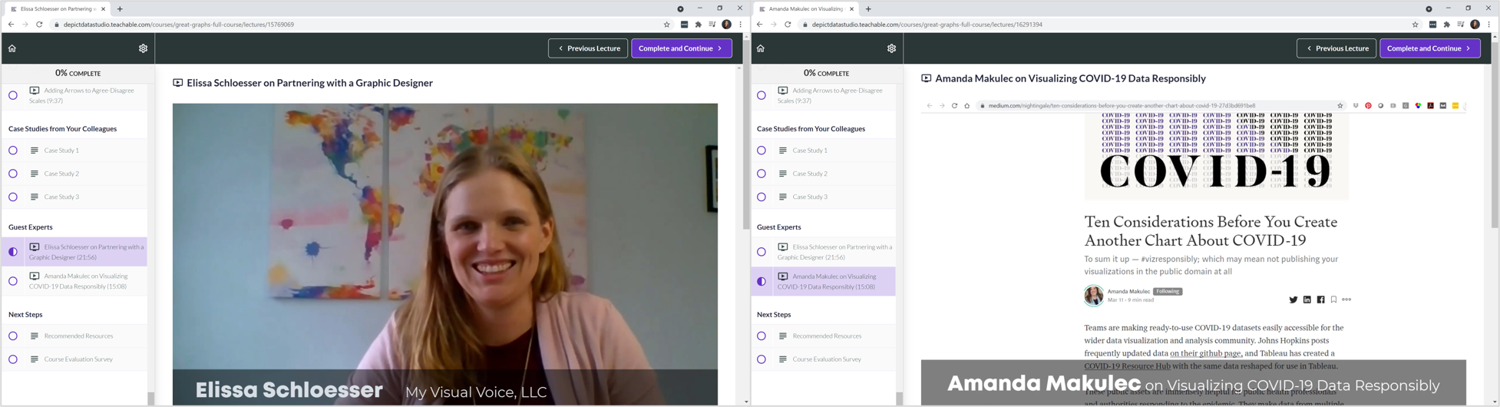1500x407 pixels.
Task: Open settings gear in Amanda Makulec window
Action: coord(891,48)
